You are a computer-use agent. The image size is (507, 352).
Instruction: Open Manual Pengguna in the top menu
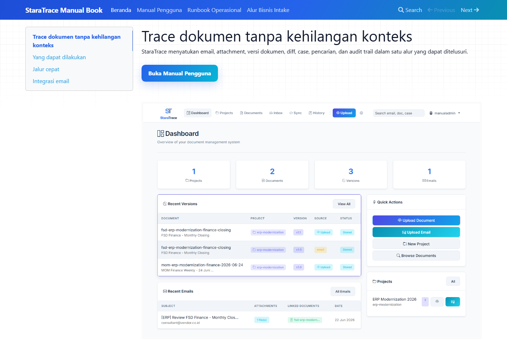159,10
